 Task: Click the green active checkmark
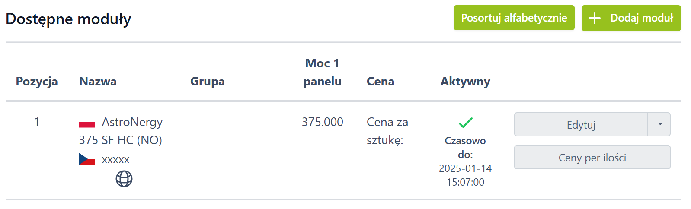(465, 123)
